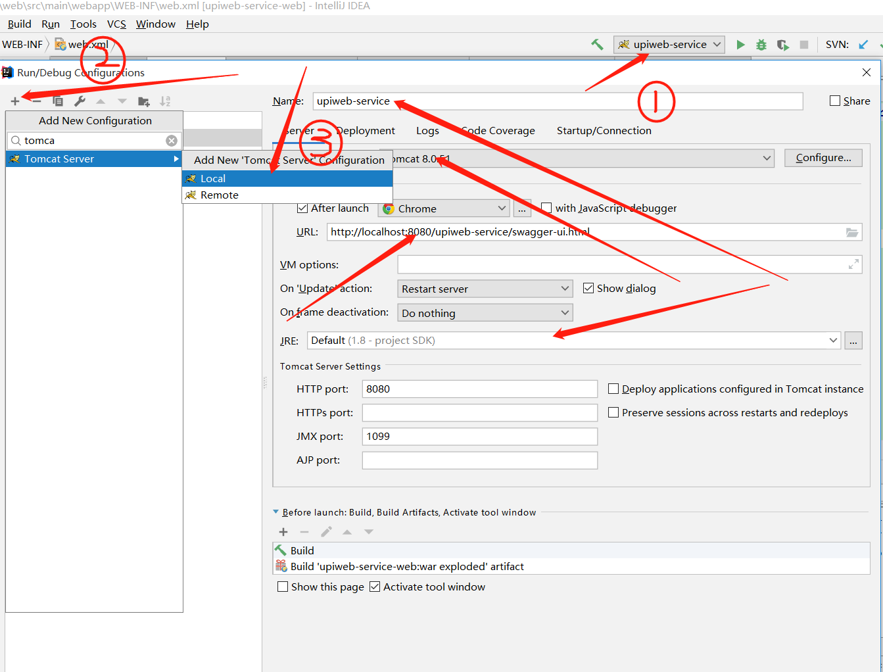This screenshot has height=672, width=883.
Task: Click JRE ellipsis browse button
Action: pyautogui.click(x=853, y=341)
